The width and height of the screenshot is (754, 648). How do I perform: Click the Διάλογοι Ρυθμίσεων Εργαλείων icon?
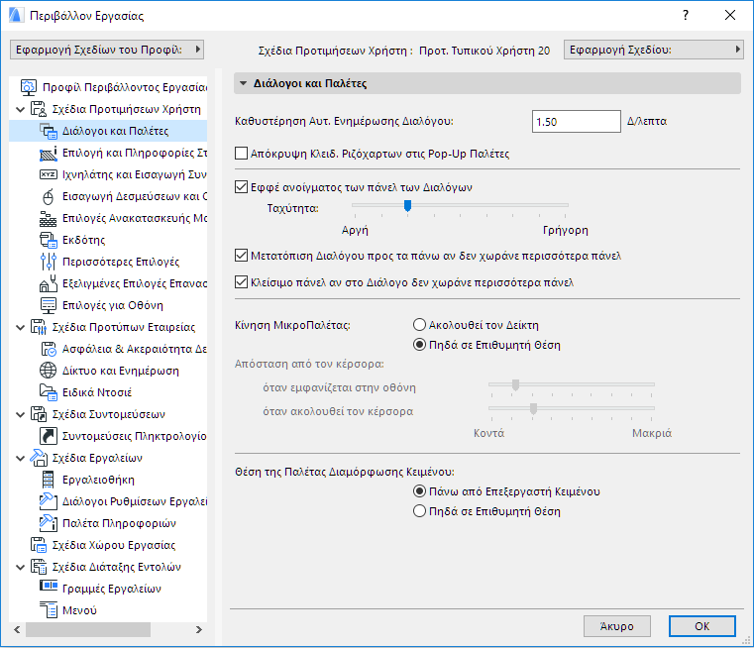[49, 501]
